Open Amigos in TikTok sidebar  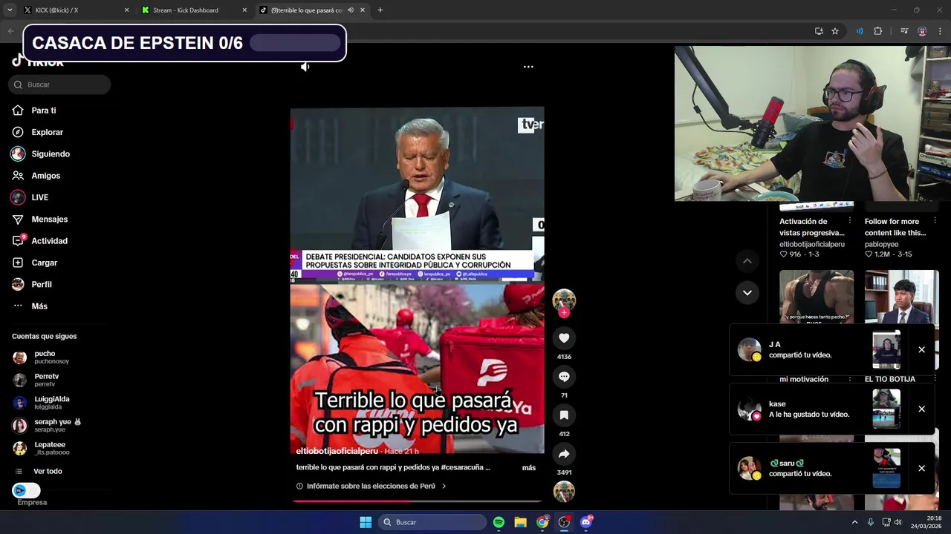coord(45,176)
